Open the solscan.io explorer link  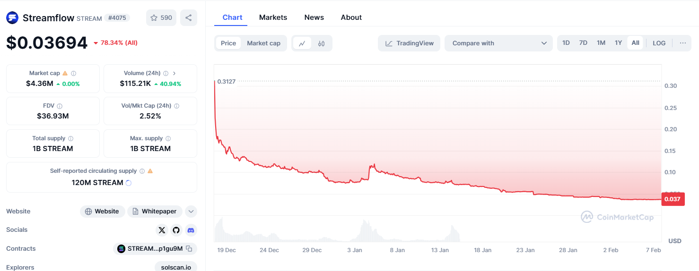pyautogui.click(x=175, y=267)
